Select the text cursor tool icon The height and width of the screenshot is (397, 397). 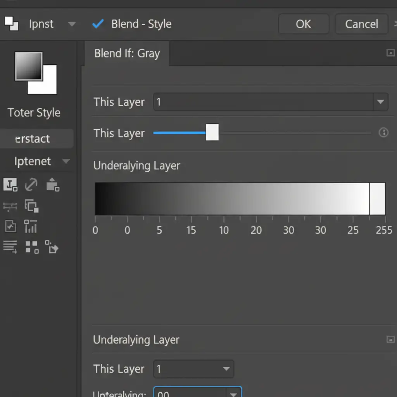pyautogui.click(x=10, y=185)
